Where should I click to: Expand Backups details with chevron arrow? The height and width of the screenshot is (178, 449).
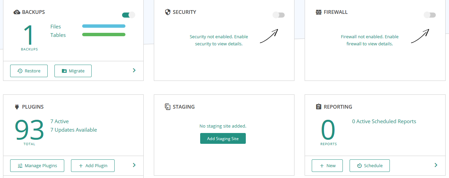coord(134,70)
